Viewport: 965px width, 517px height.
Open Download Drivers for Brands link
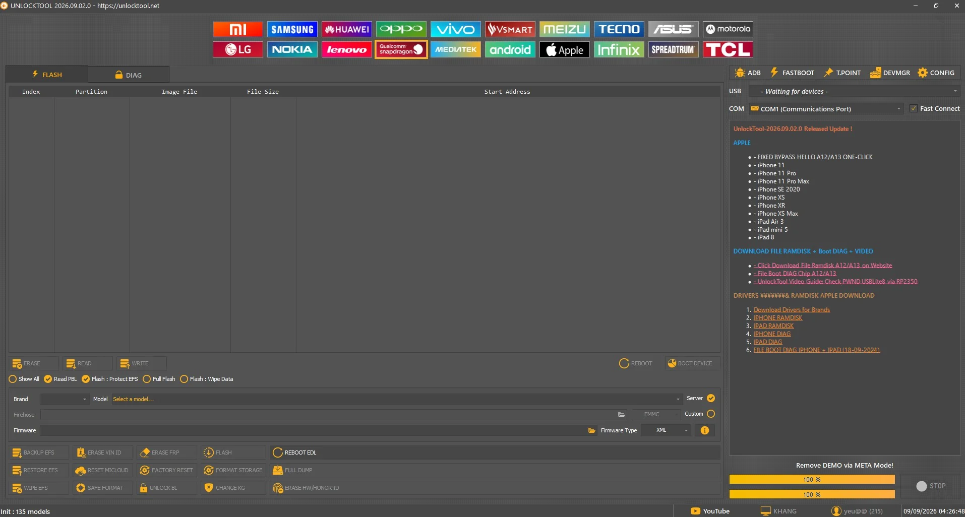coord(792,309)
